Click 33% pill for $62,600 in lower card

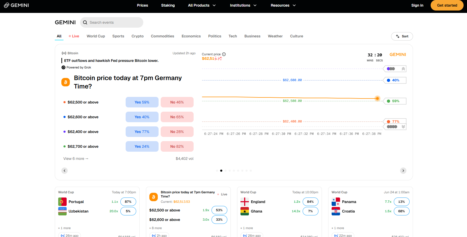219,220
